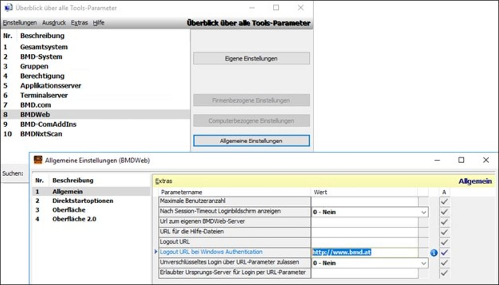
Task: Click the Tools-Parameter window title icon
Action: point(8,7)
